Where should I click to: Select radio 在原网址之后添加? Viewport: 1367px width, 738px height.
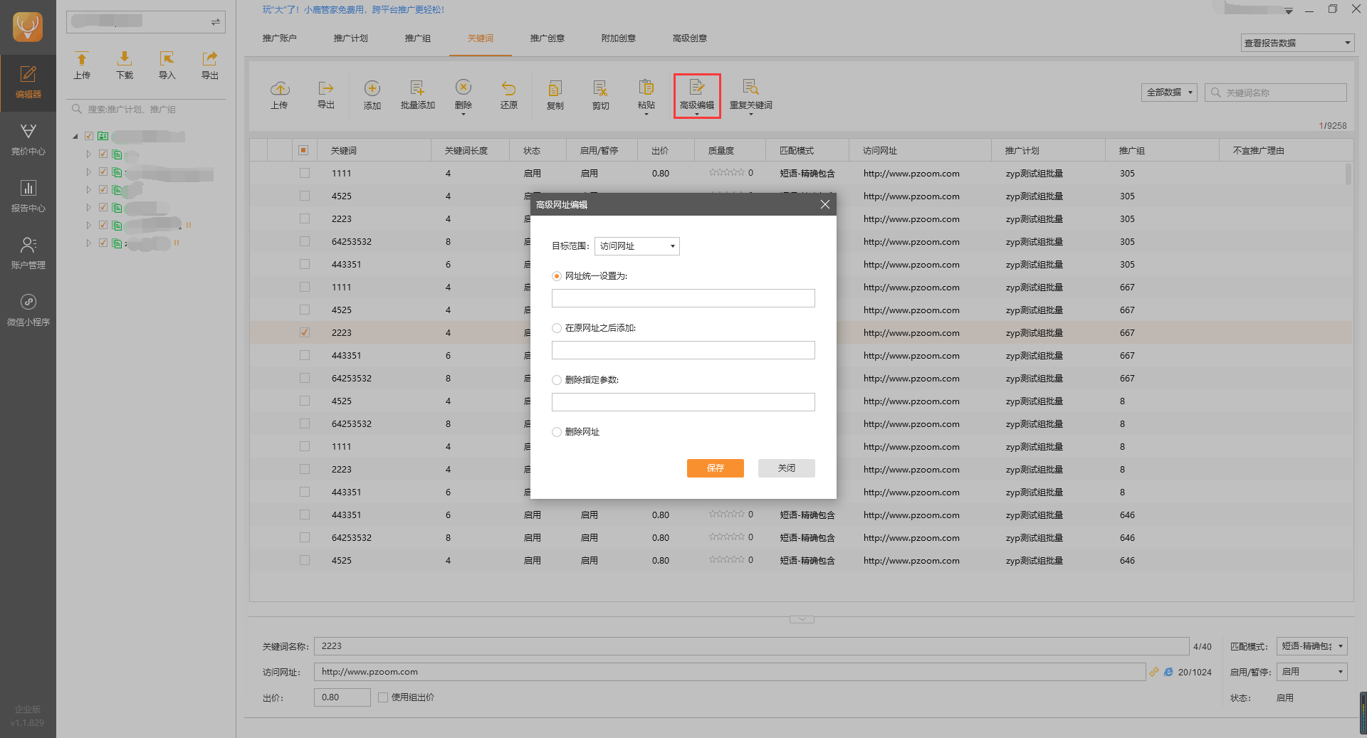[557, 328]
